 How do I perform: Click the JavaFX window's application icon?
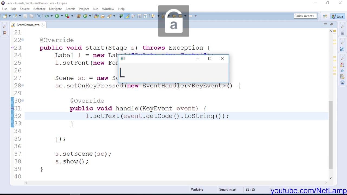pos(123,58)
